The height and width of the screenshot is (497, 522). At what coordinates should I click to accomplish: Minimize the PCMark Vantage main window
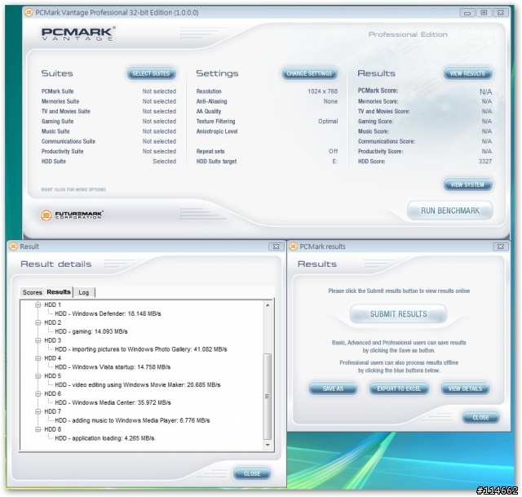[467, 13]
